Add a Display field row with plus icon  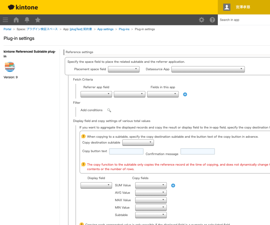pos(173,185)
